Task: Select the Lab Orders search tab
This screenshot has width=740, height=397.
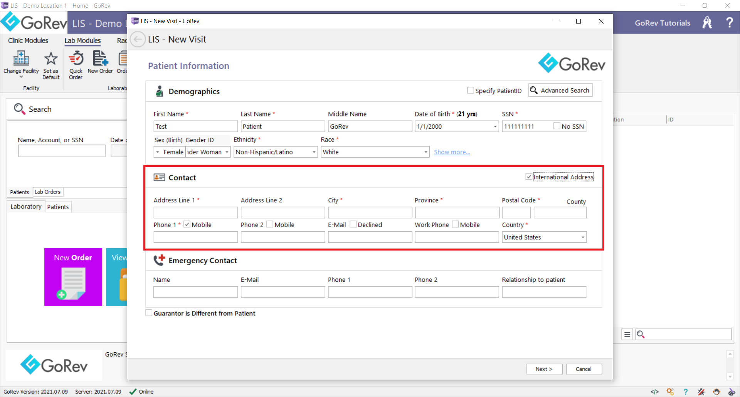Action: pyautogui.click(x=48, y=192)
